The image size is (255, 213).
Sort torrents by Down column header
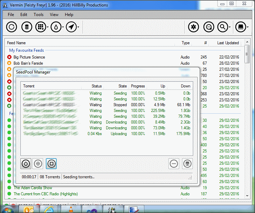(x=180, y=86)
